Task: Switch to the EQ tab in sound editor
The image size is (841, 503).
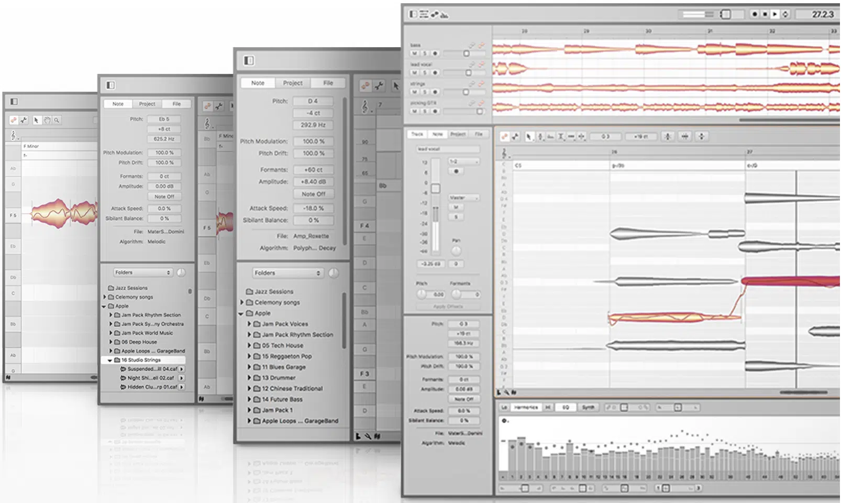Action: (566, 407)
